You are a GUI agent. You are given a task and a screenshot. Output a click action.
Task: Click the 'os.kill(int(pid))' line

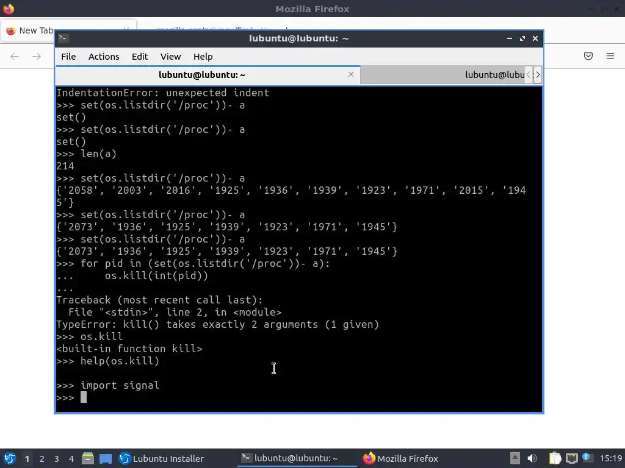tap(156, 275)
